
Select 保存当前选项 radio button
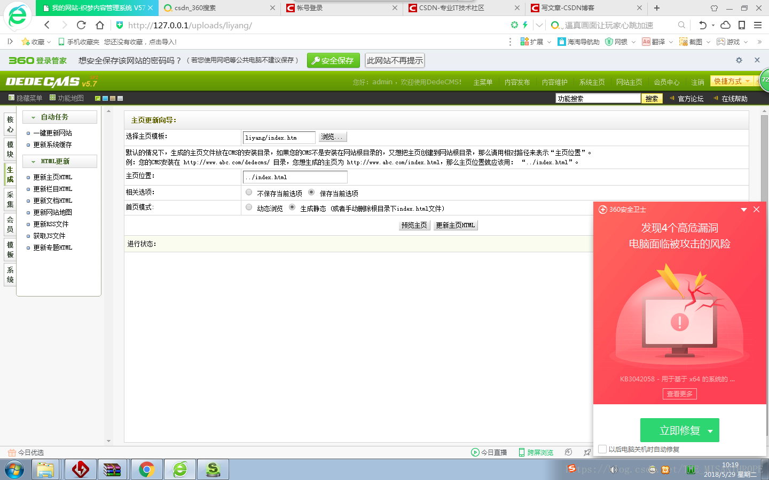pos(311,193)
